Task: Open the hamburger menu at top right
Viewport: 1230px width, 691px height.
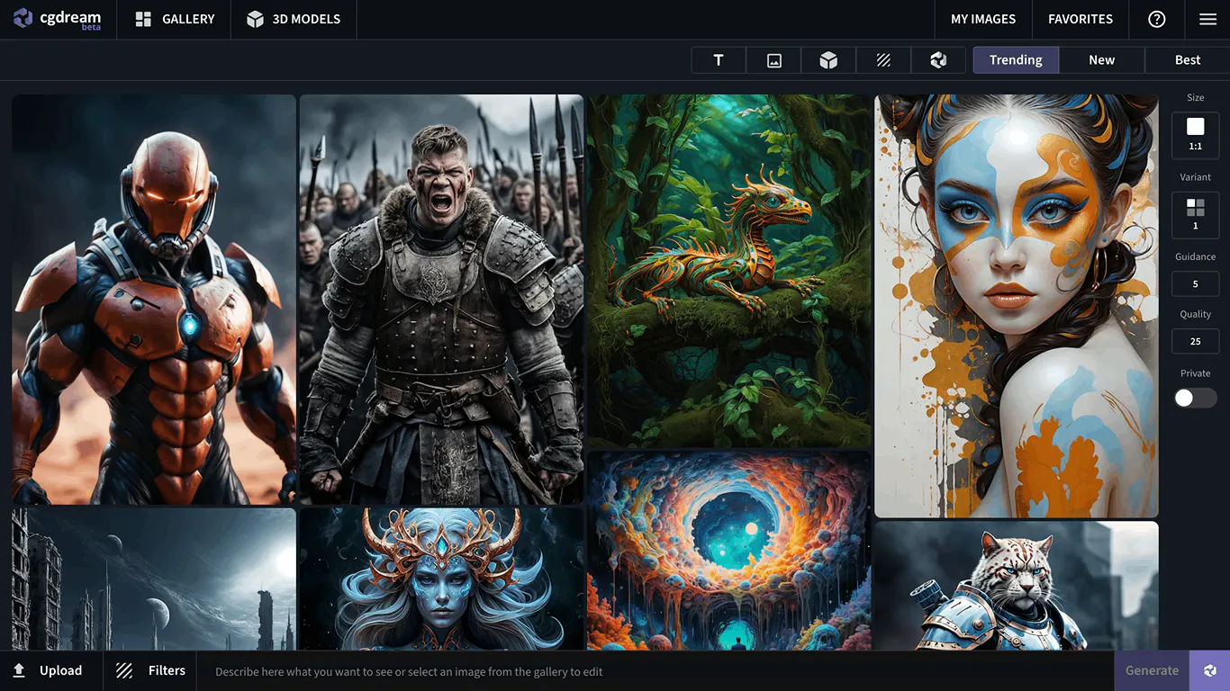Action: click(1207, 19)
